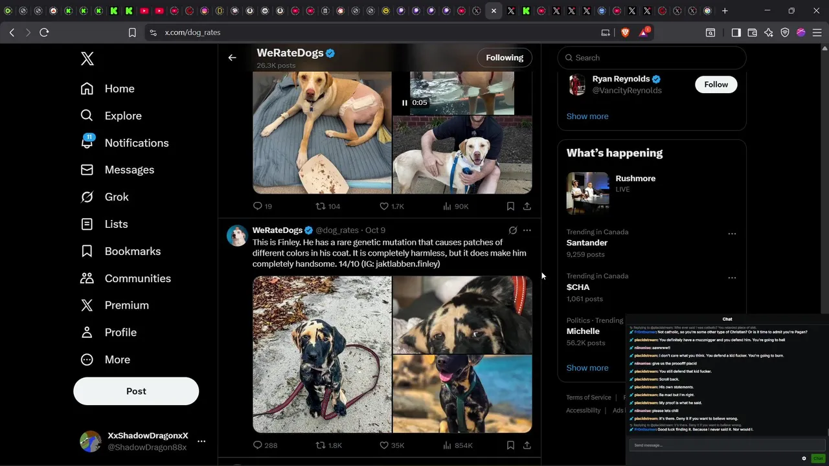
Task: Toggle the browser sidebar panel
Action: click(x=736, y=32)
